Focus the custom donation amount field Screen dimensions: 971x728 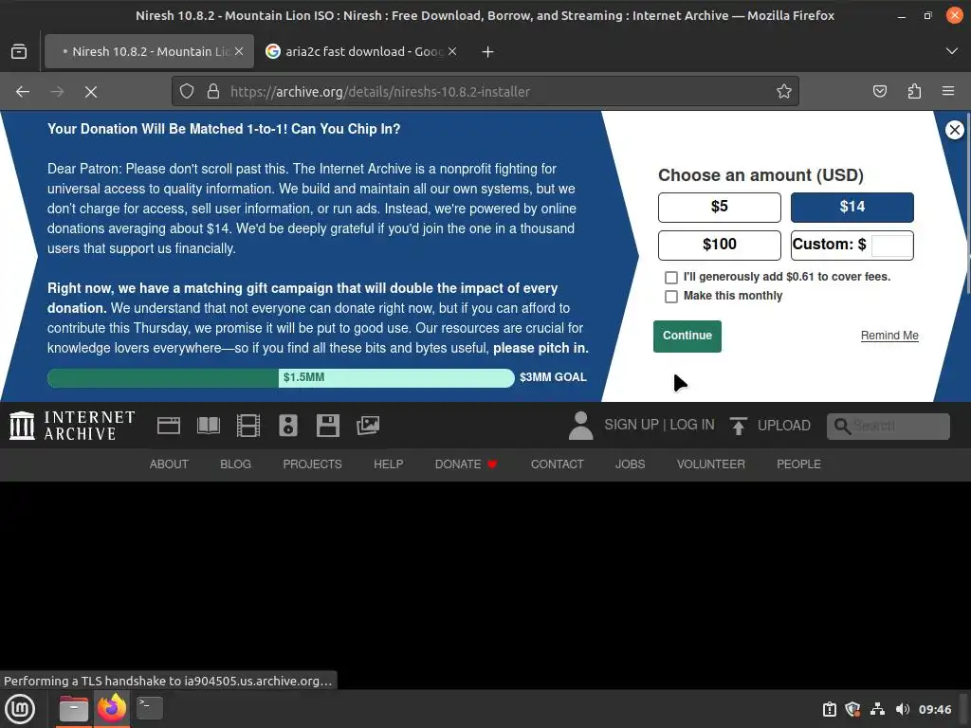(891, 246)
